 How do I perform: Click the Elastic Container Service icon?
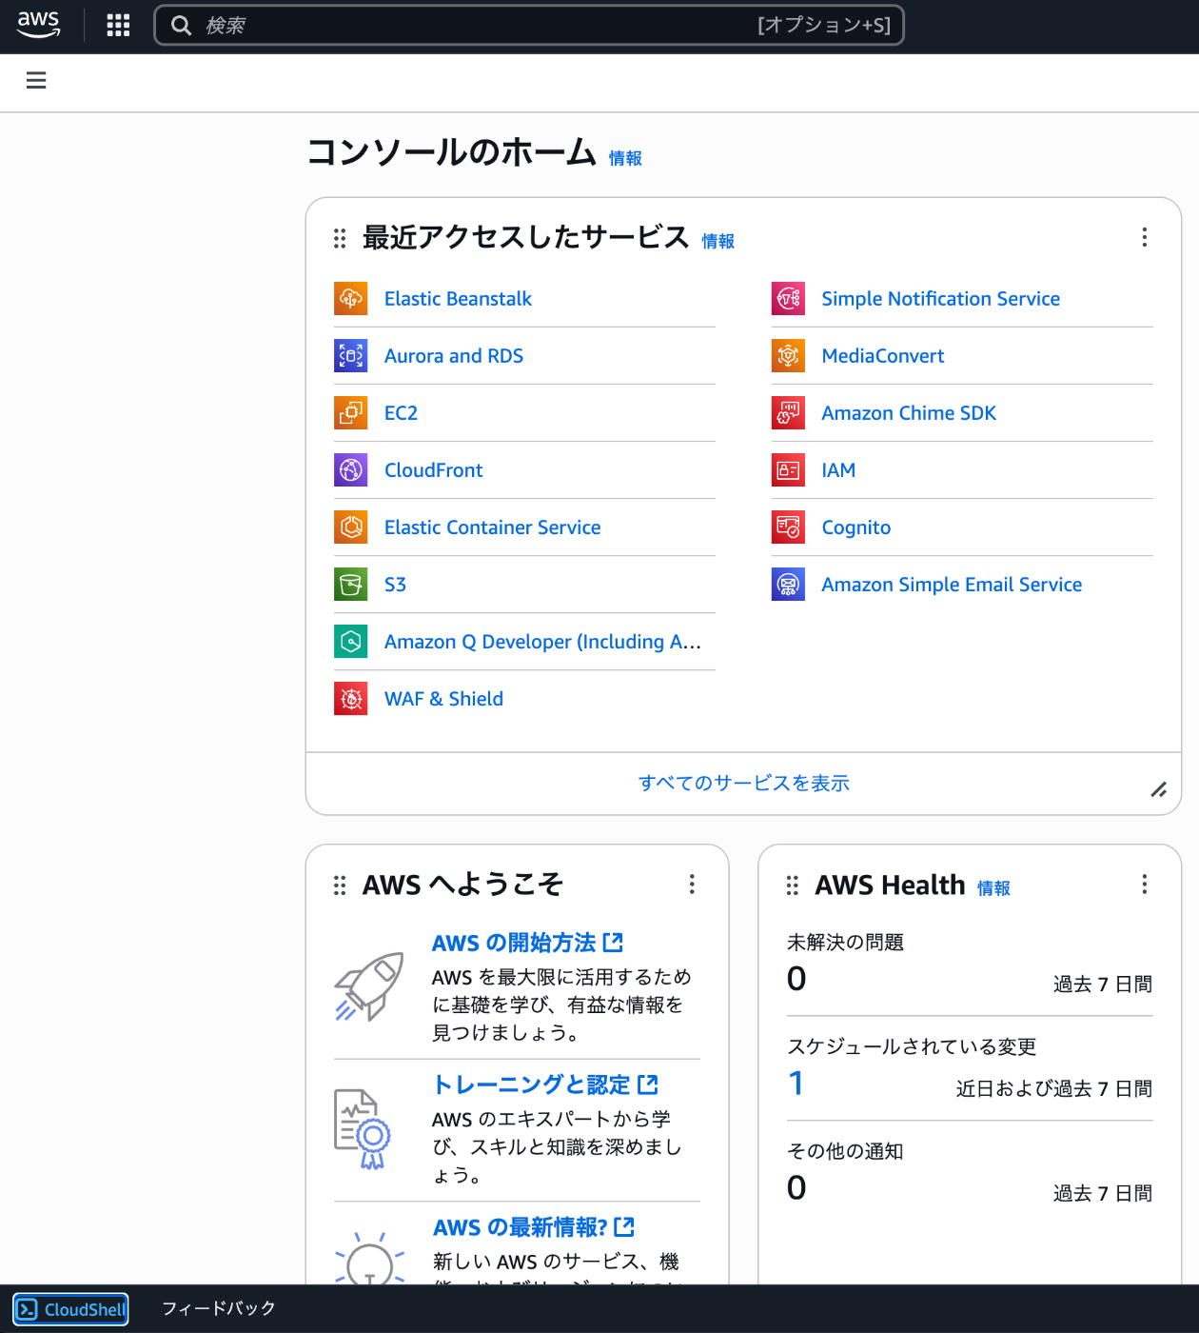(351, 527)
